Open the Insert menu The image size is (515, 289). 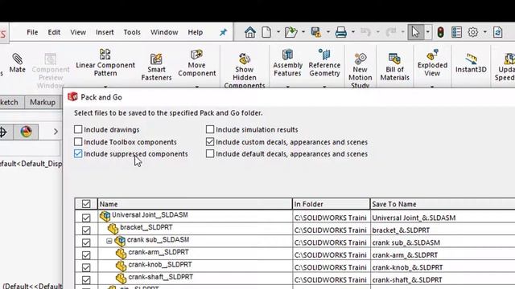click(105, 32)
